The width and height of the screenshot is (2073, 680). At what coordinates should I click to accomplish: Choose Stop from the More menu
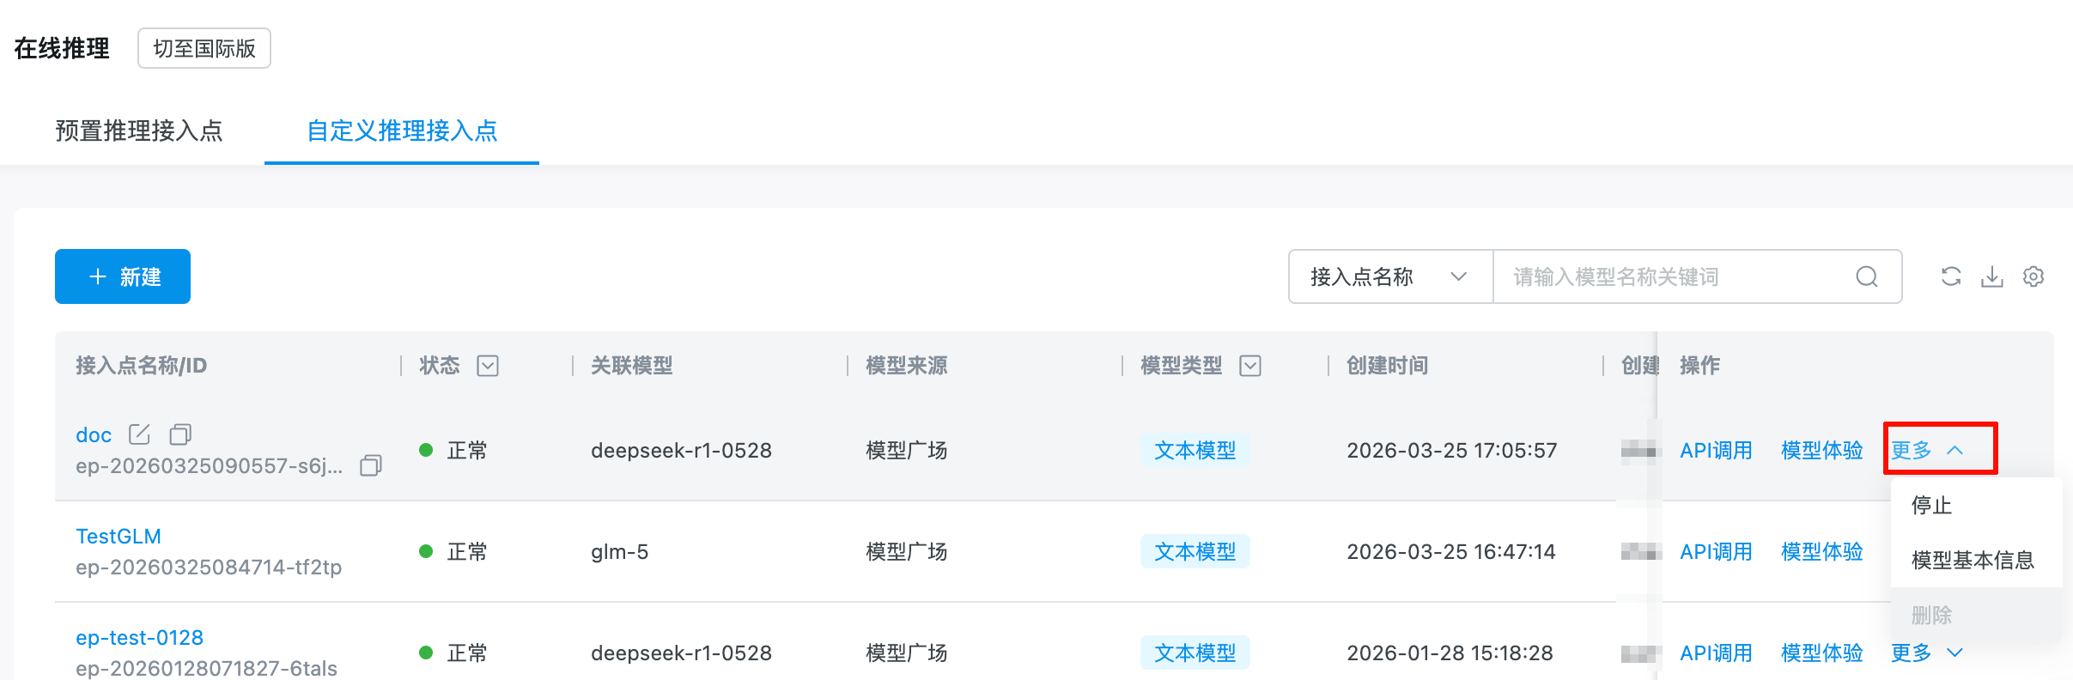pos(1932,505)
